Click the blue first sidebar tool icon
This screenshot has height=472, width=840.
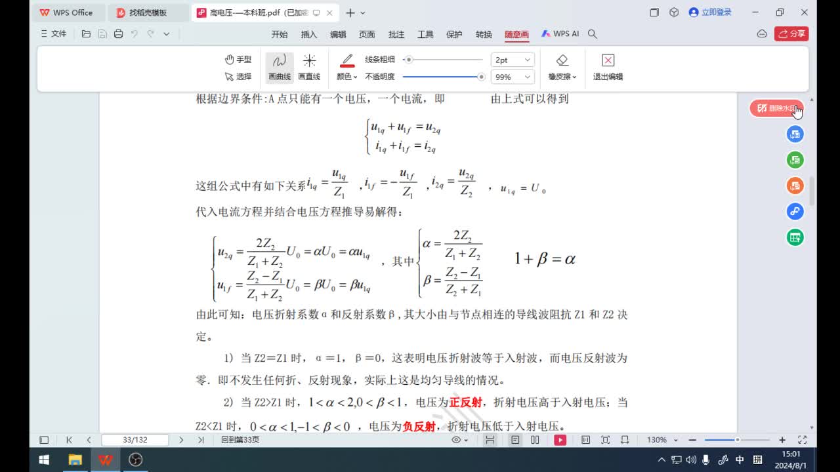[795, 134]
